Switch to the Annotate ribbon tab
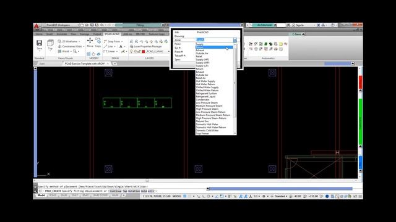The height and width of the screenshot is (222, 396). (x=62, y=34)
